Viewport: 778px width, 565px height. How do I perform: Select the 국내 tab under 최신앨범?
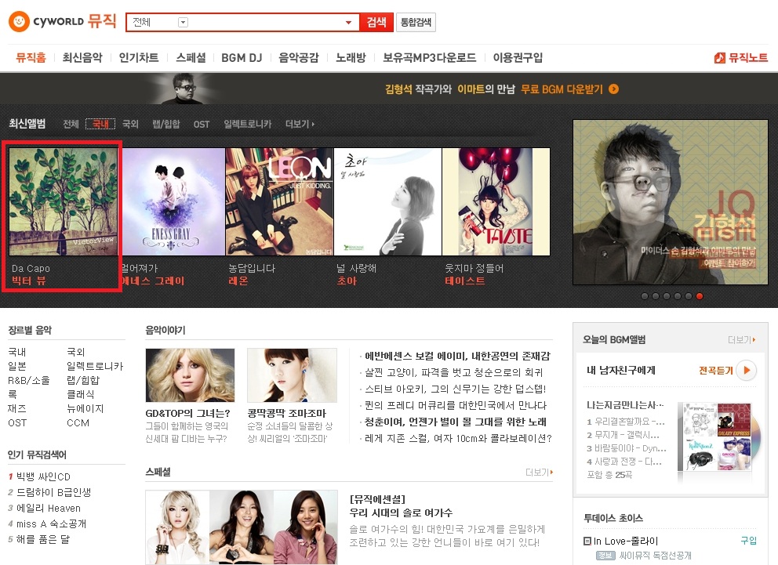[100, 124]
